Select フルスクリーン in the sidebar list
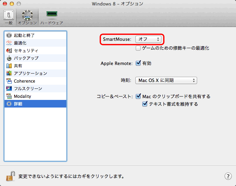The width and height of the screenshot is (236, 186). point(35,89)
